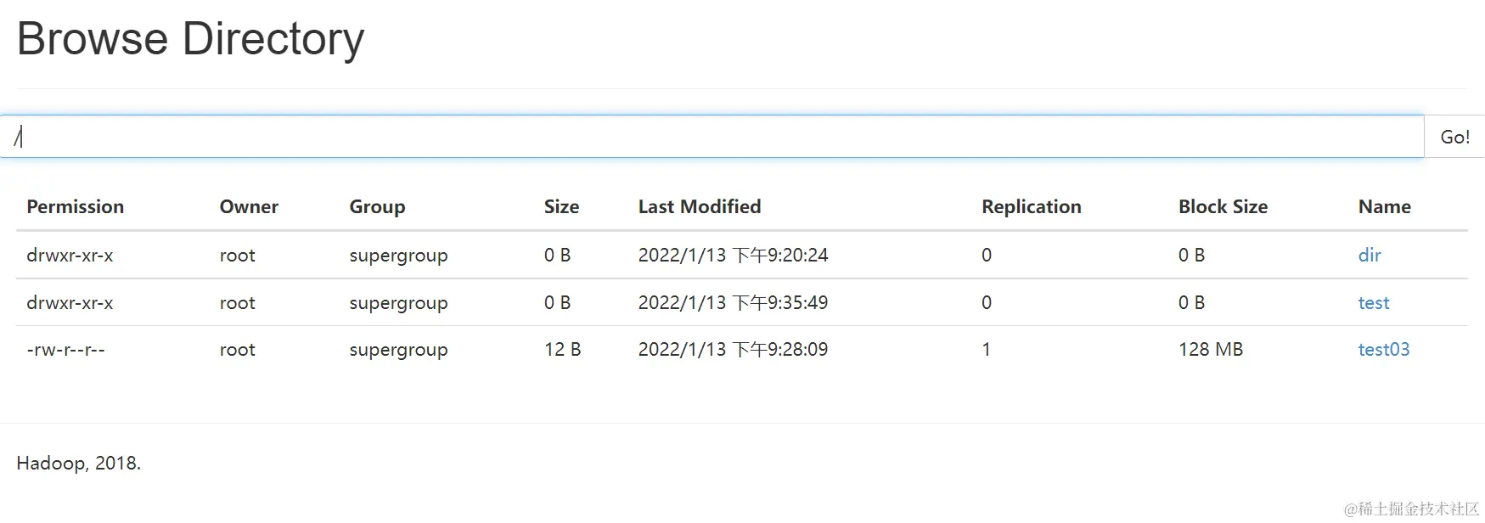1485x523 pixels.
Task: Open the test03 file link
Action: 1384,349
